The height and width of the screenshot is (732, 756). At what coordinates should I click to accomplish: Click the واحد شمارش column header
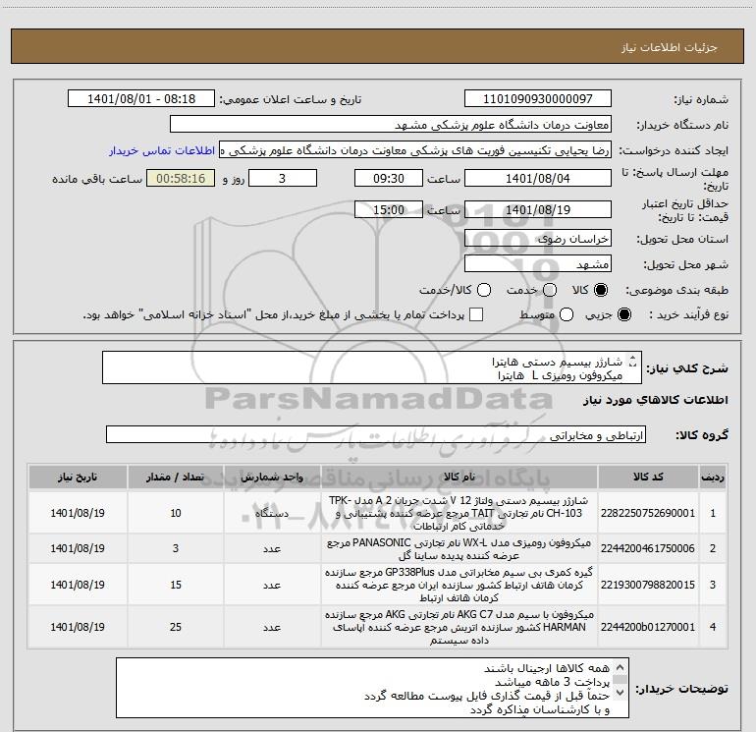pyautogui.click(x=272, y=477)
